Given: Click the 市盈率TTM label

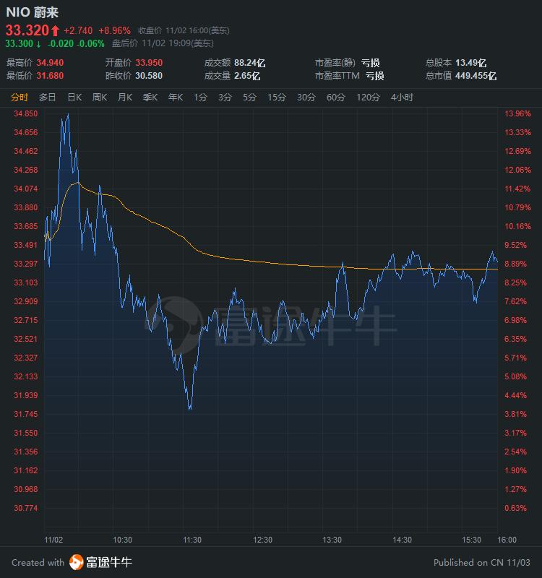Looking at the screenshot, I should tap(337, 76).
